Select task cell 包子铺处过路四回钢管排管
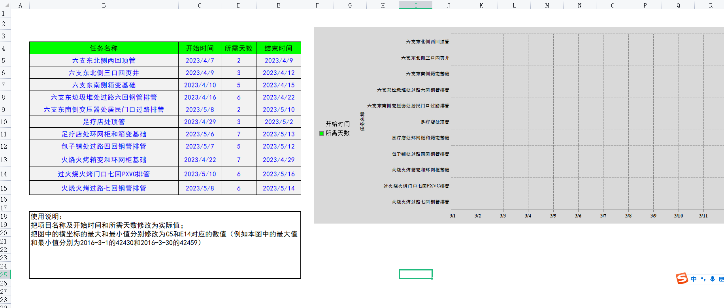 click(104, 146)
